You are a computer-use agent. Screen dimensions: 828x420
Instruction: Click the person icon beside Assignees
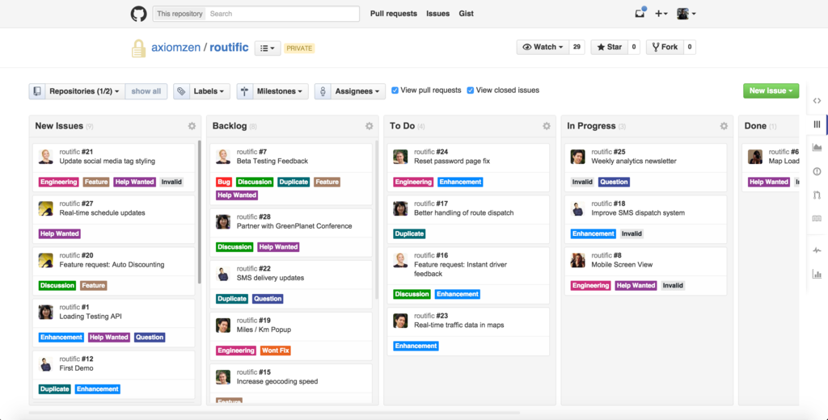(x=323, y=91)
